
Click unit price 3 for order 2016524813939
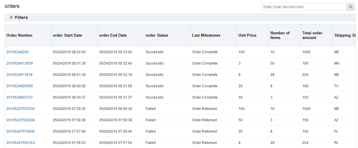click(x=239, y=63)
